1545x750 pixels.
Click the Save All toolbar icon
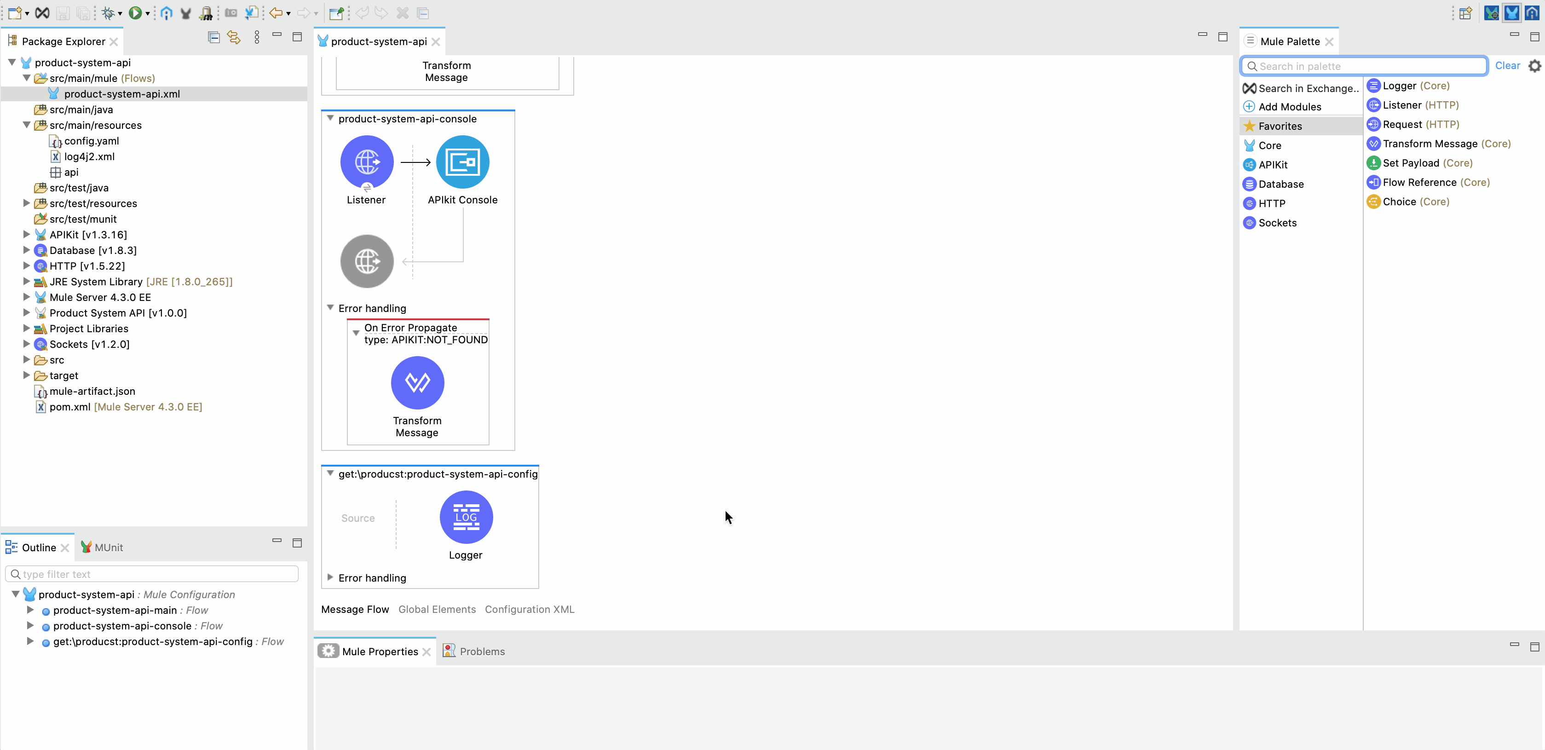[x=83, y=12]
